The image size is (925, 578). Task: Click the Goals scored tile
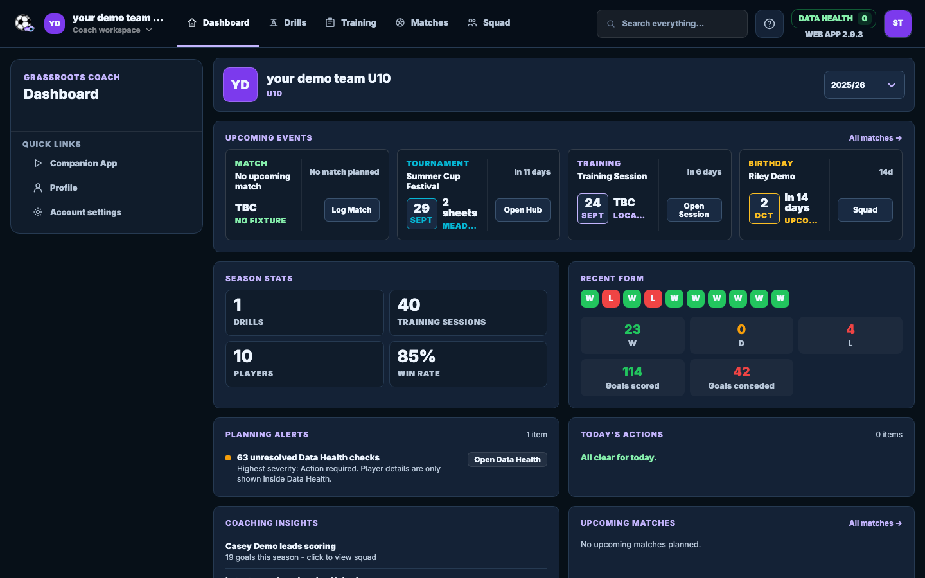pyautogui.click(x=633, y=378)
